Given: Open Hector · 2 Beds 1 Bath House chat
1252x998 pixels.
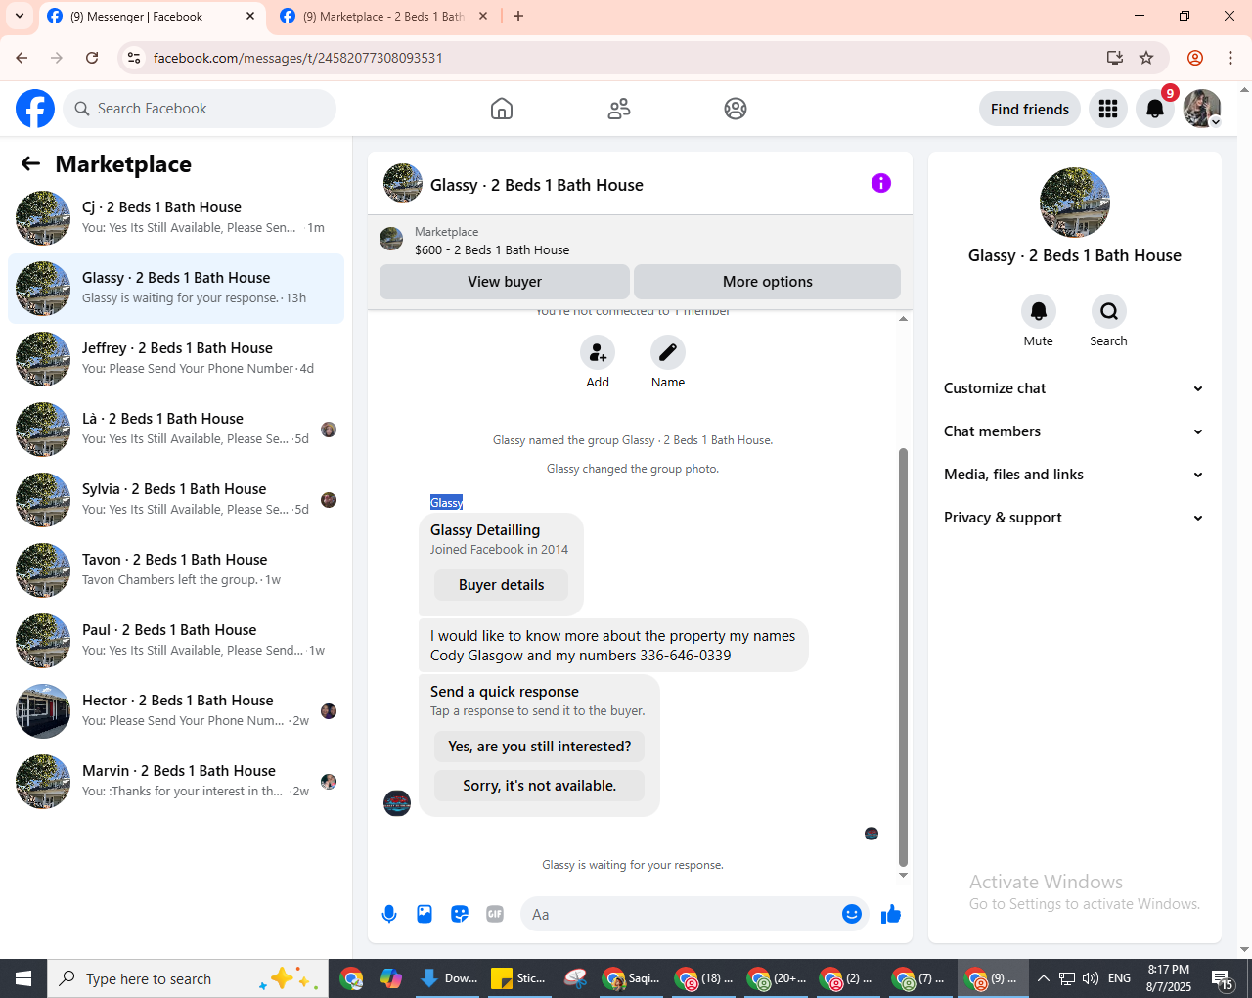Looking at the screenshot, I should pyautogui.click(x=176, y=711).
